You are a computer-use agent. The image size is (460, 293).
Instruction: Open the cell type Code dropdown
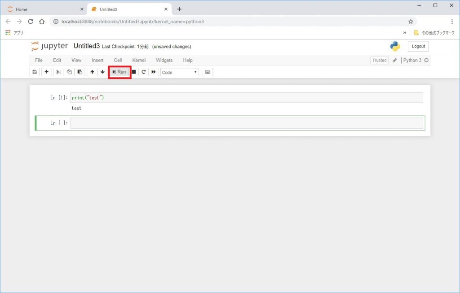[180, 72]
